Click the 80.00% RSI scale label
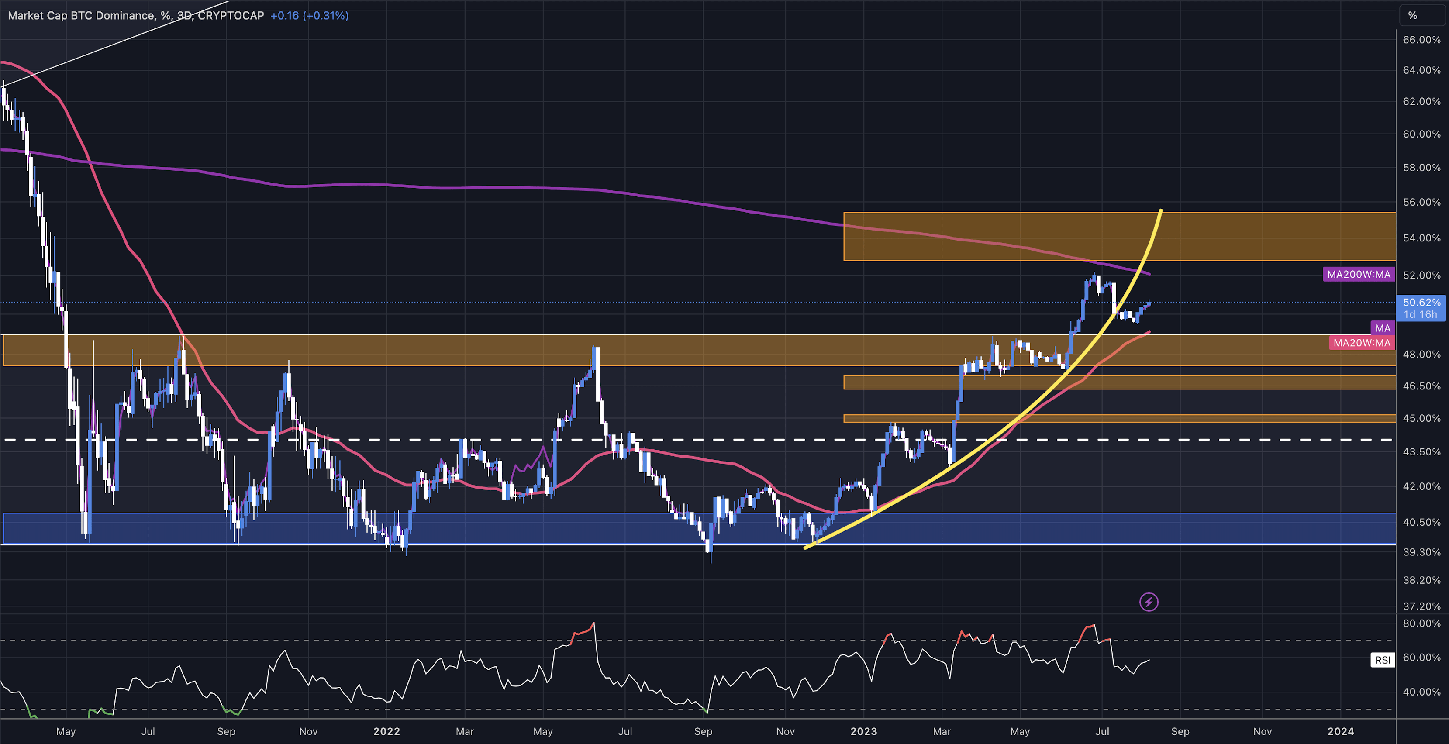Screen dimensions: 1449x744 point(1421,623)
